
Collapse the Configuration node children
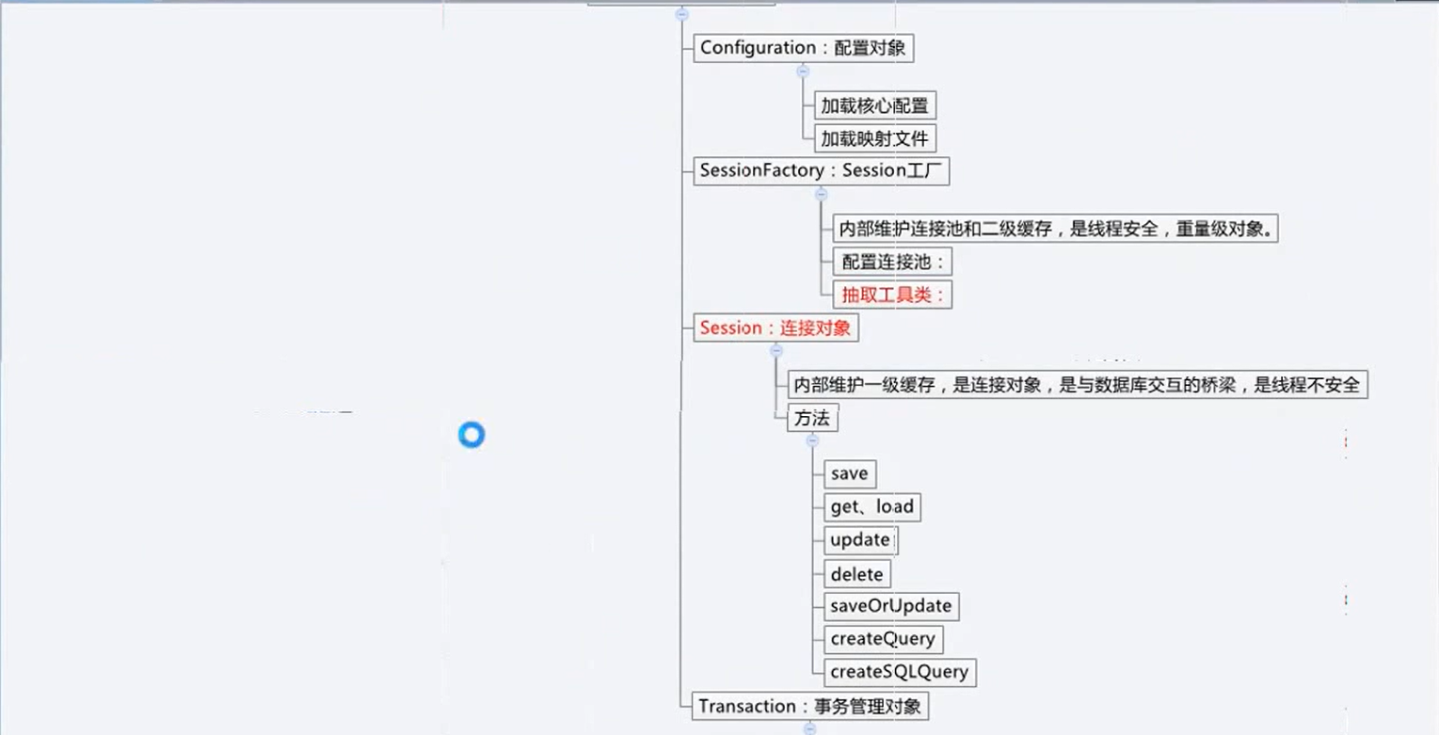tap(803, 72)
